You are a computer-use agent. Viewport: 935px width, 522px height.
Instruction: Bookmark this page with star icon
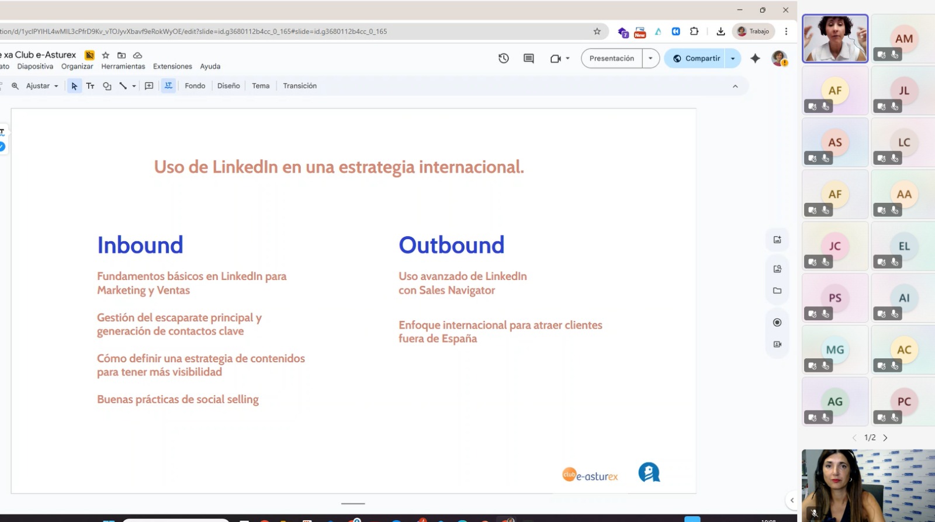point(597,32)
